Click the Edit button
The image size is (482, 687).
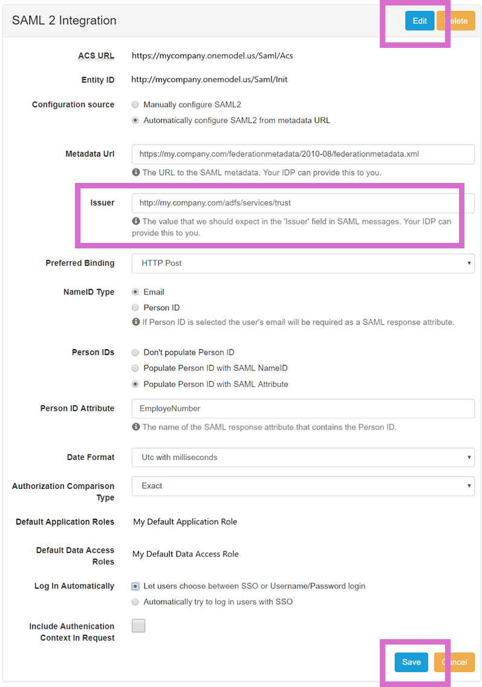tap(420, 21)
